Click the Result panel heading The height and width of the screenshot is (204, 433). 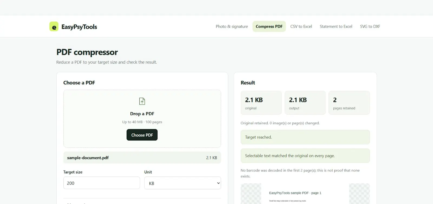248,83
